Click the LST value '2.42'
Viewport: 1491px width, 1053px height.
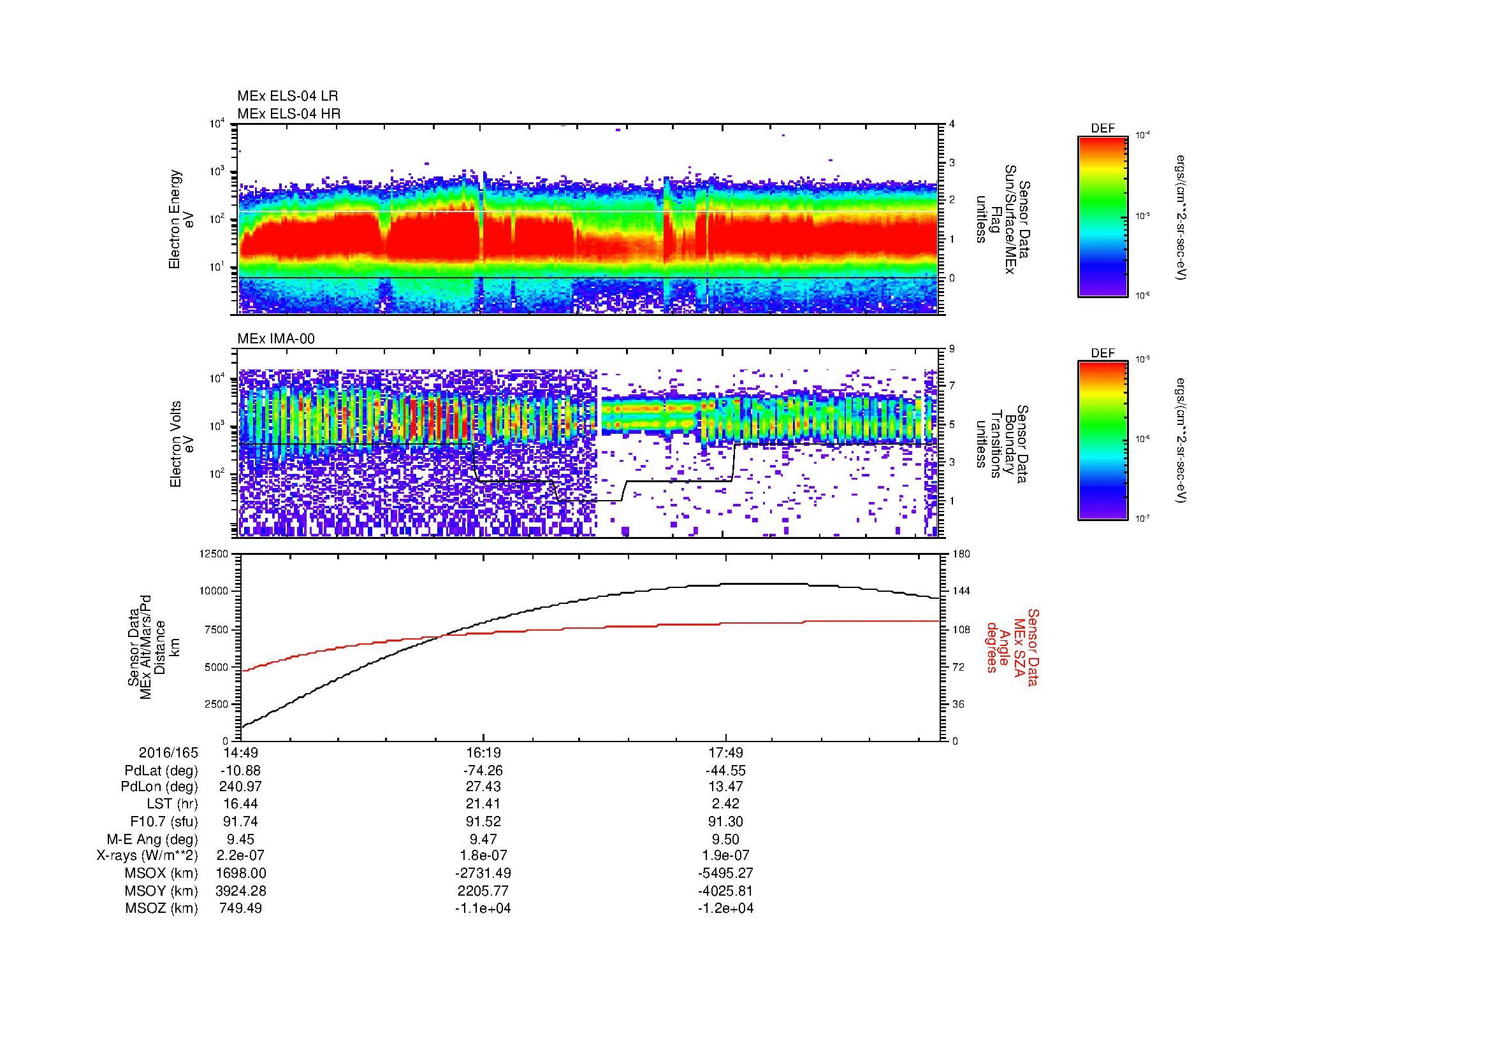[726, 804]
